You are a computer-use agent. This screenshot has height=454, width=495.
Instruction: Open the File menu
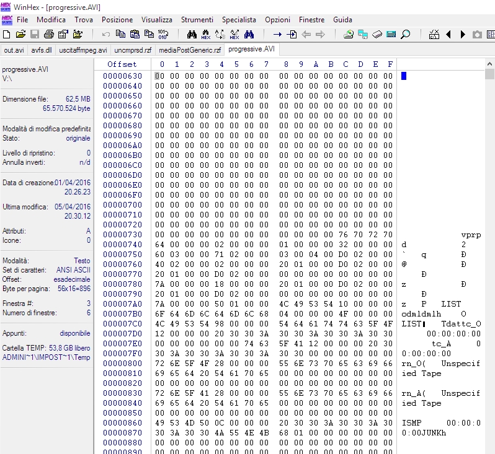click(22, 20)
